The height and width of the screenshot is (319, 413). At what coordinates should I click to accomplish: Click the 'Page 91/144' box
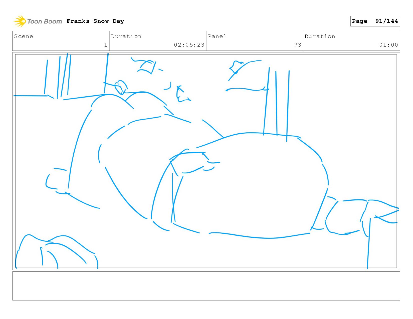click(375, 21)
